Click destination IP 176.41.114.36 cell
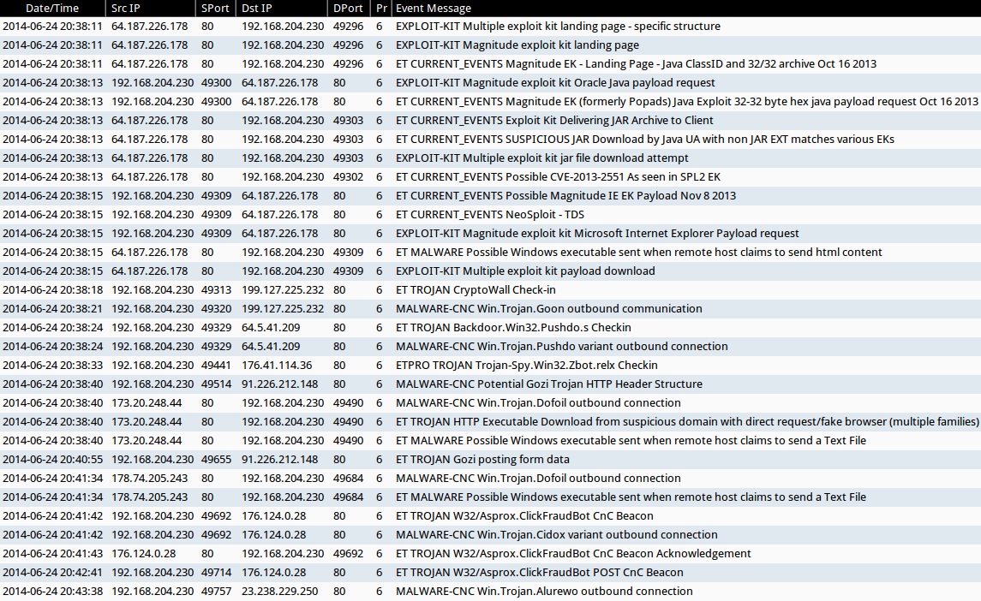 coord(276,366)
